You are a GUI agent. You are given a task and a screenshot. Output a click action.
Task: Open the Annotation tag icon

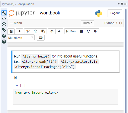point(4,30)
